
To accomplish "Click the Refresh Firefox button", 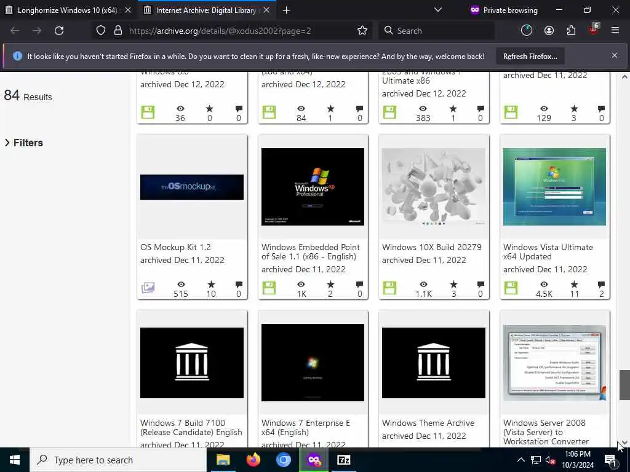I will (530, 57).
